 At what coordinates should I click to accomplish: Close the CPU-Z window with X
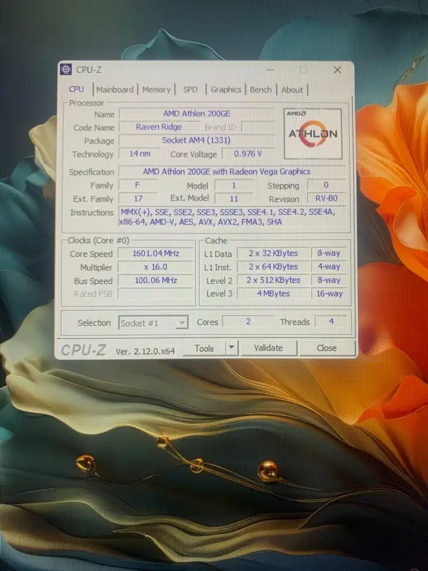pyautogui.click(x=337, y=70)
